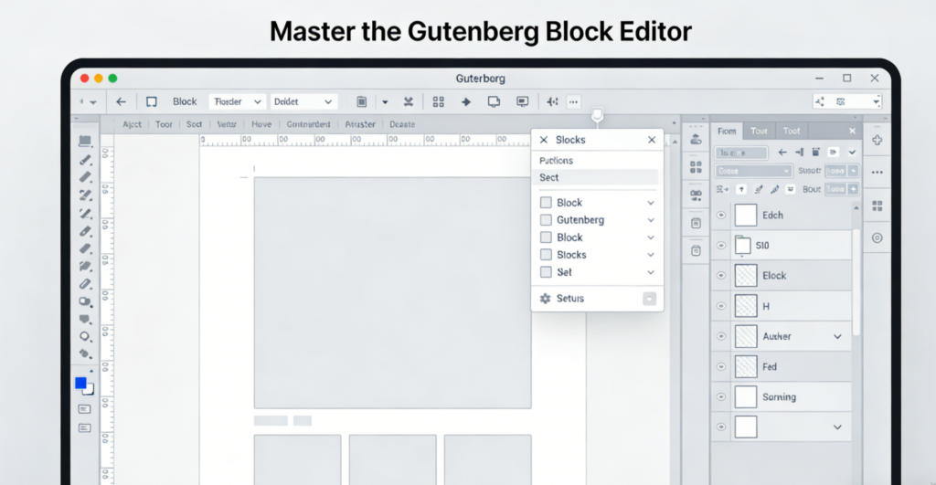936x485 pixels.
Task: Hide the Edch layer using its eye icon
Action: point(721,216)
